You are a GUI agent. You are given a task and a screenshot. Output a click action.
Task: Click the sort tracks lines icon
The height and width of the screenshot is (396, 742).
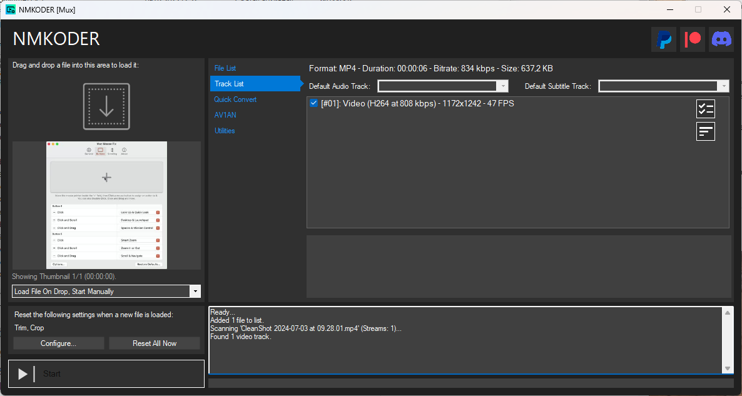tap(706, 131)
